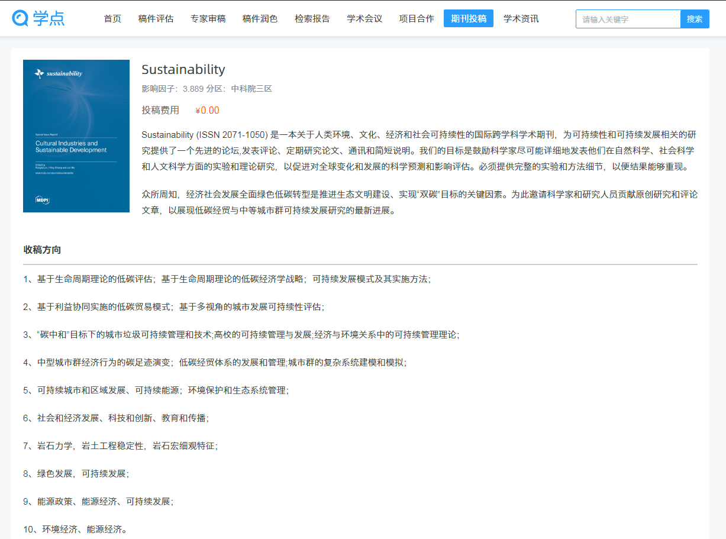
Task: Select item 5 可持续城市和区域发展 row
Action: point(156,390)
